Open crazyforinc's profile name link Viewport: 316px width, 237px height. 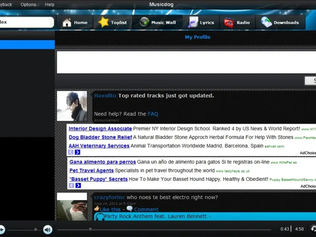point(109,197)
